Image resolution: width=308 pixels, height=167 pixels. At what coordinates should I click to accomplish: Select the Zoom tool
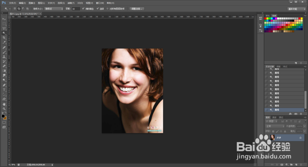4,109
